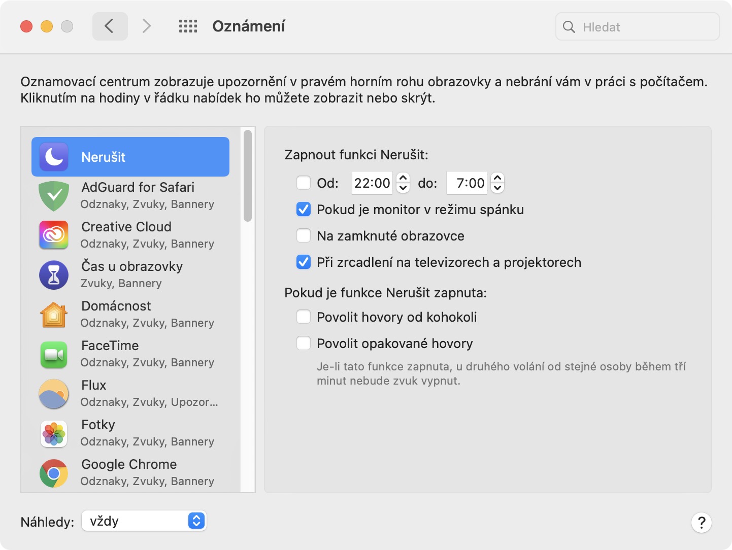Open AdGuard for Safari shield icon
Screen dimensions: 732x550
coord(54,196)
